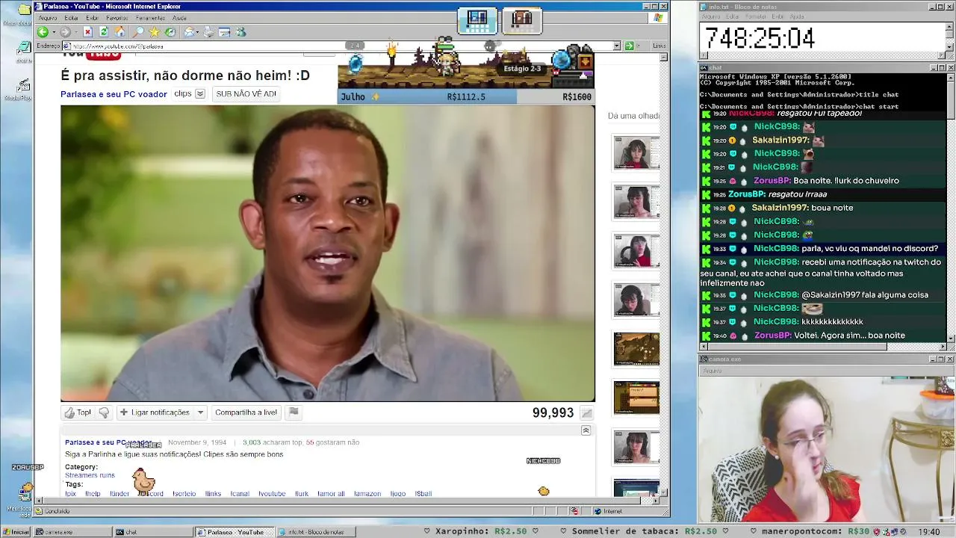
Task: Open the Formatar menu in the Notepad window
Action: coord(755,16)
